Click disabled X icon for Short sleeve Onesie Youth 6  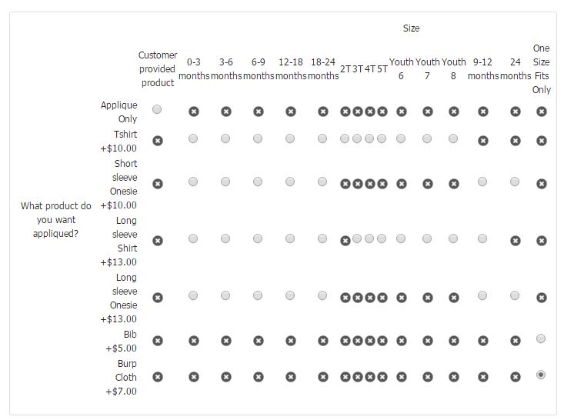point(402,184)
